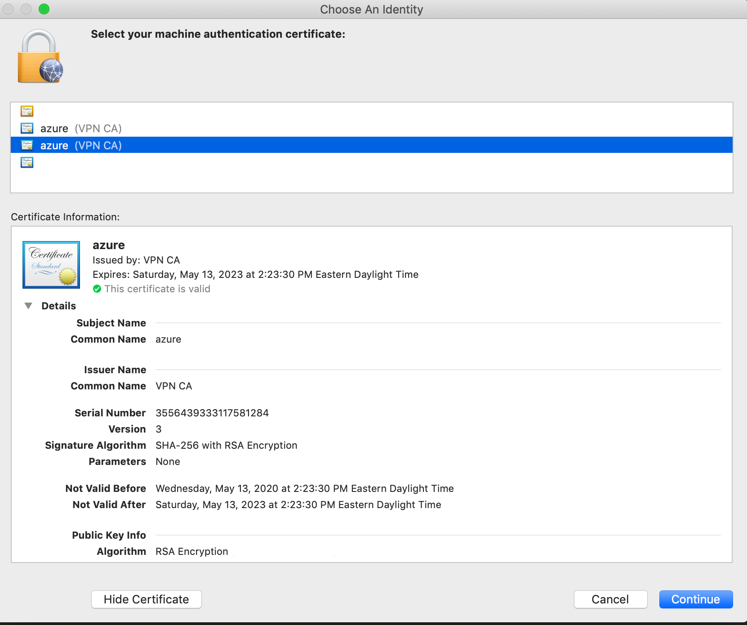Click the certificate icon beside the first azure entry

(27, 128)
